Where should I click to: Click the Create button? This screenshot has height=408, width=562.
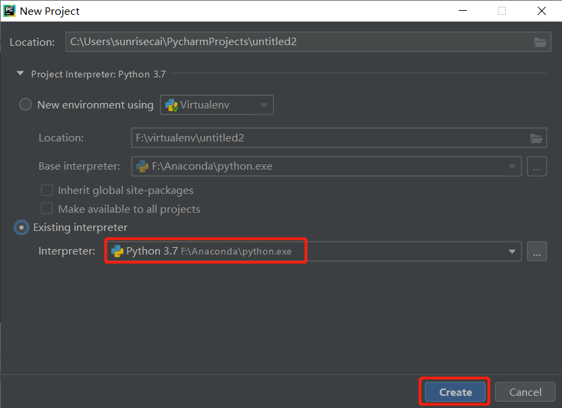point(455,392)
